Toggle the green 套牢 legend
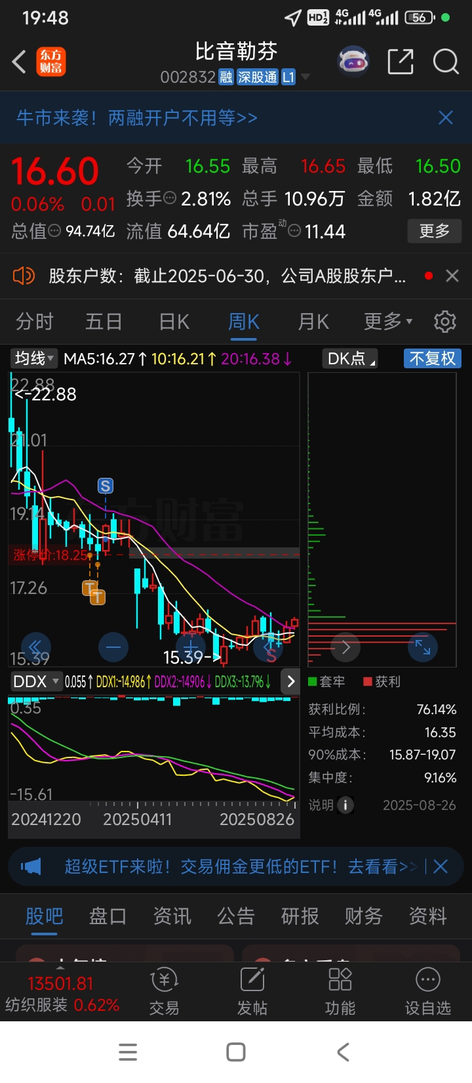472x1083 pixels. [326, 682]
